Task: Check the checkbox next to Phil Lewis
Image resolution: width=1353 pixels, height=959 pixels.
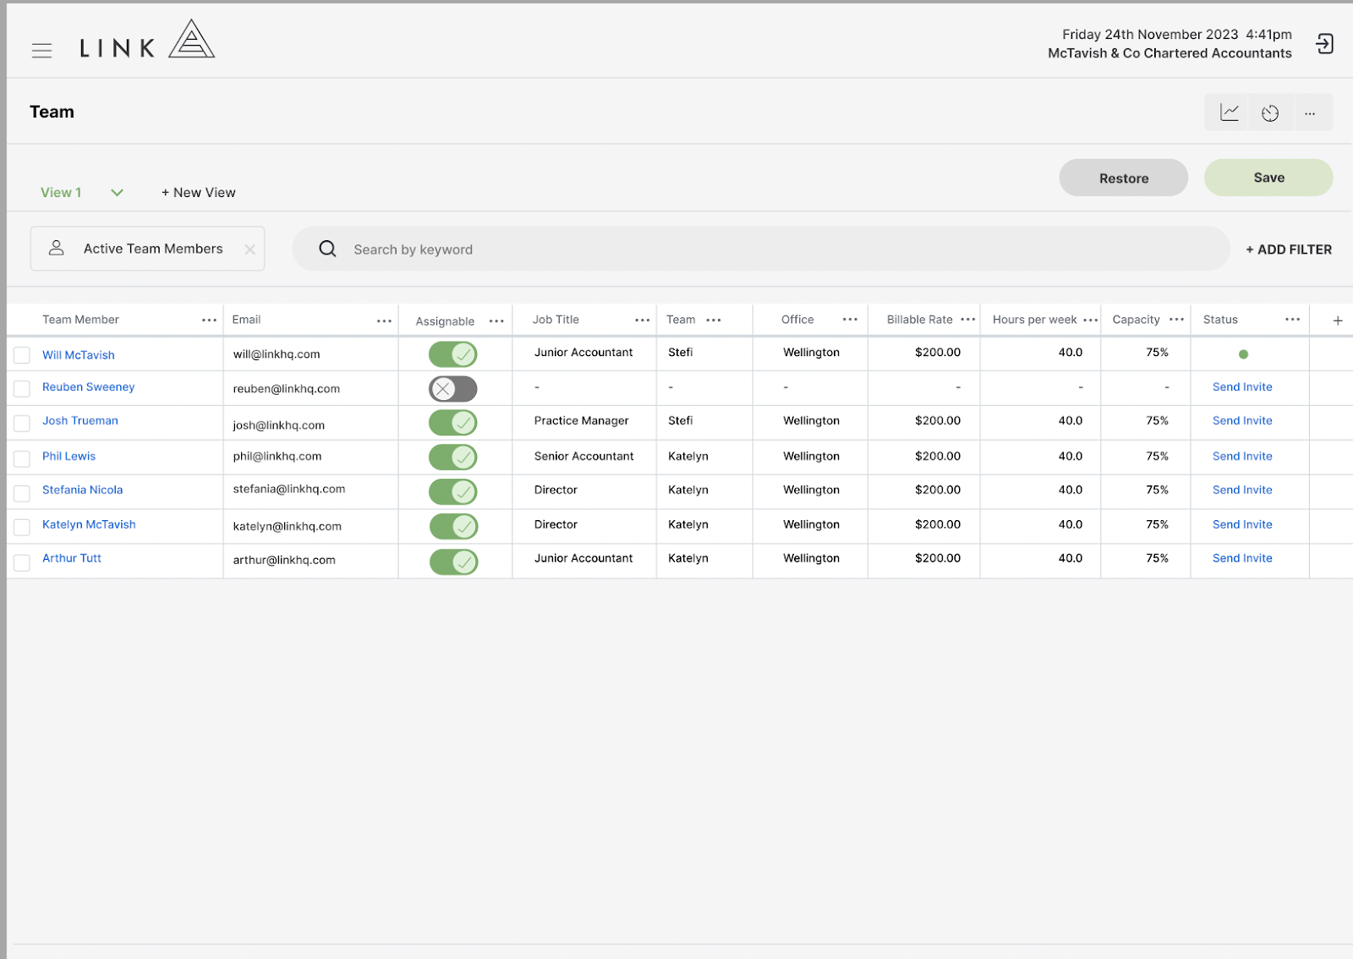Action: [x=22, y=458]
